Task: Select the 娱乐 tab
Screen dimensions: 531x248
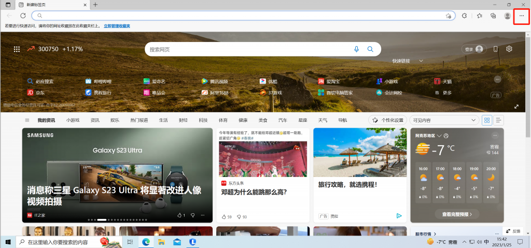Action: 115,120
